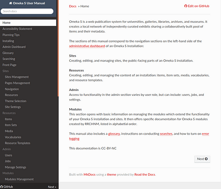Go to the Installing page
The height and width of the screenshot is (189, 221).
coord(8,41)
